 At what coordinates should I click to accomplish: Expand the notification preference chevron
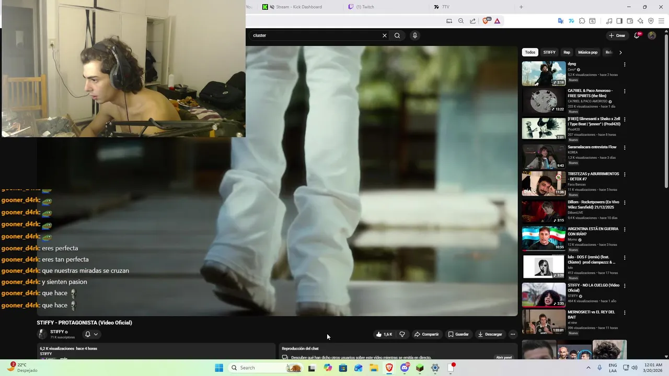pos(96,334)
